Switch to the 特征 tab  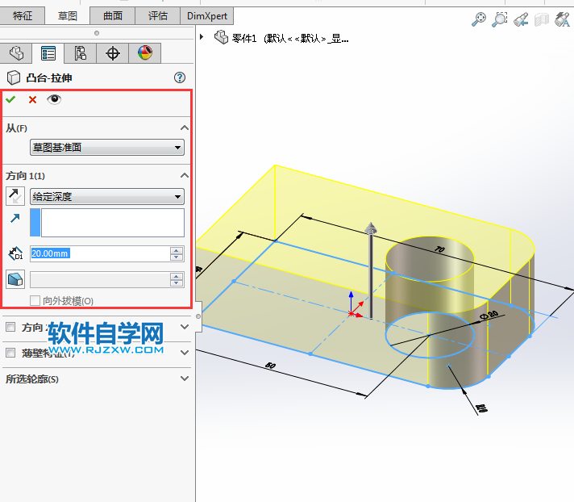23,16
